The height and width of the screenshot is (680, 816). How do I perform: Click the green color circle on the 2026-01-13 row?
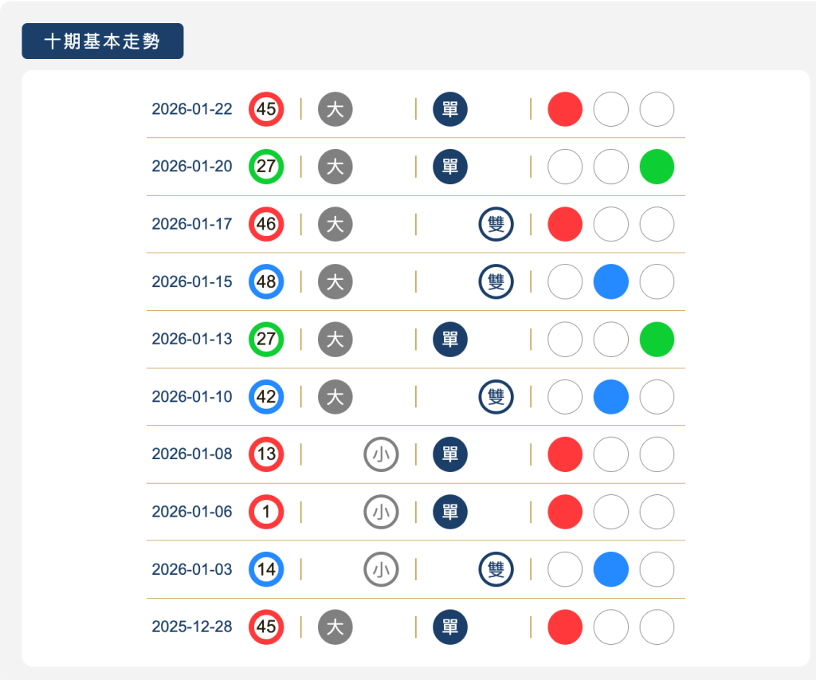[656, 339]
